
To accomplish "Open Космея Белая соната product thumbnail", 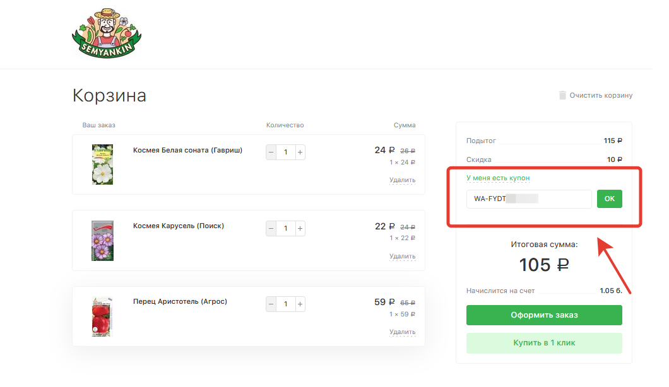I will [102, 165].
